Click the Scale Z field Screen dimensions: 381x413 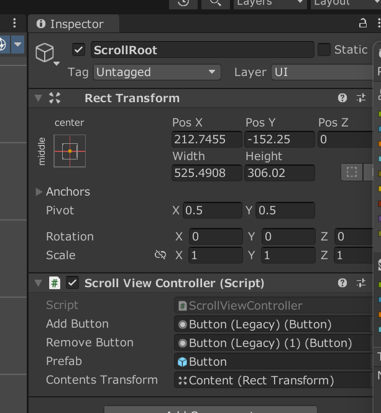[354, 255]
